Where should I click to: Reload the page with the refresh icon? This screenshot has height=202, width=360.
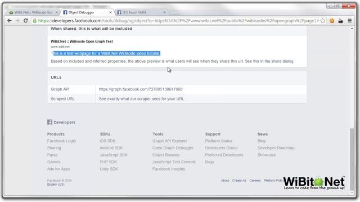click(x=26, y=21)
